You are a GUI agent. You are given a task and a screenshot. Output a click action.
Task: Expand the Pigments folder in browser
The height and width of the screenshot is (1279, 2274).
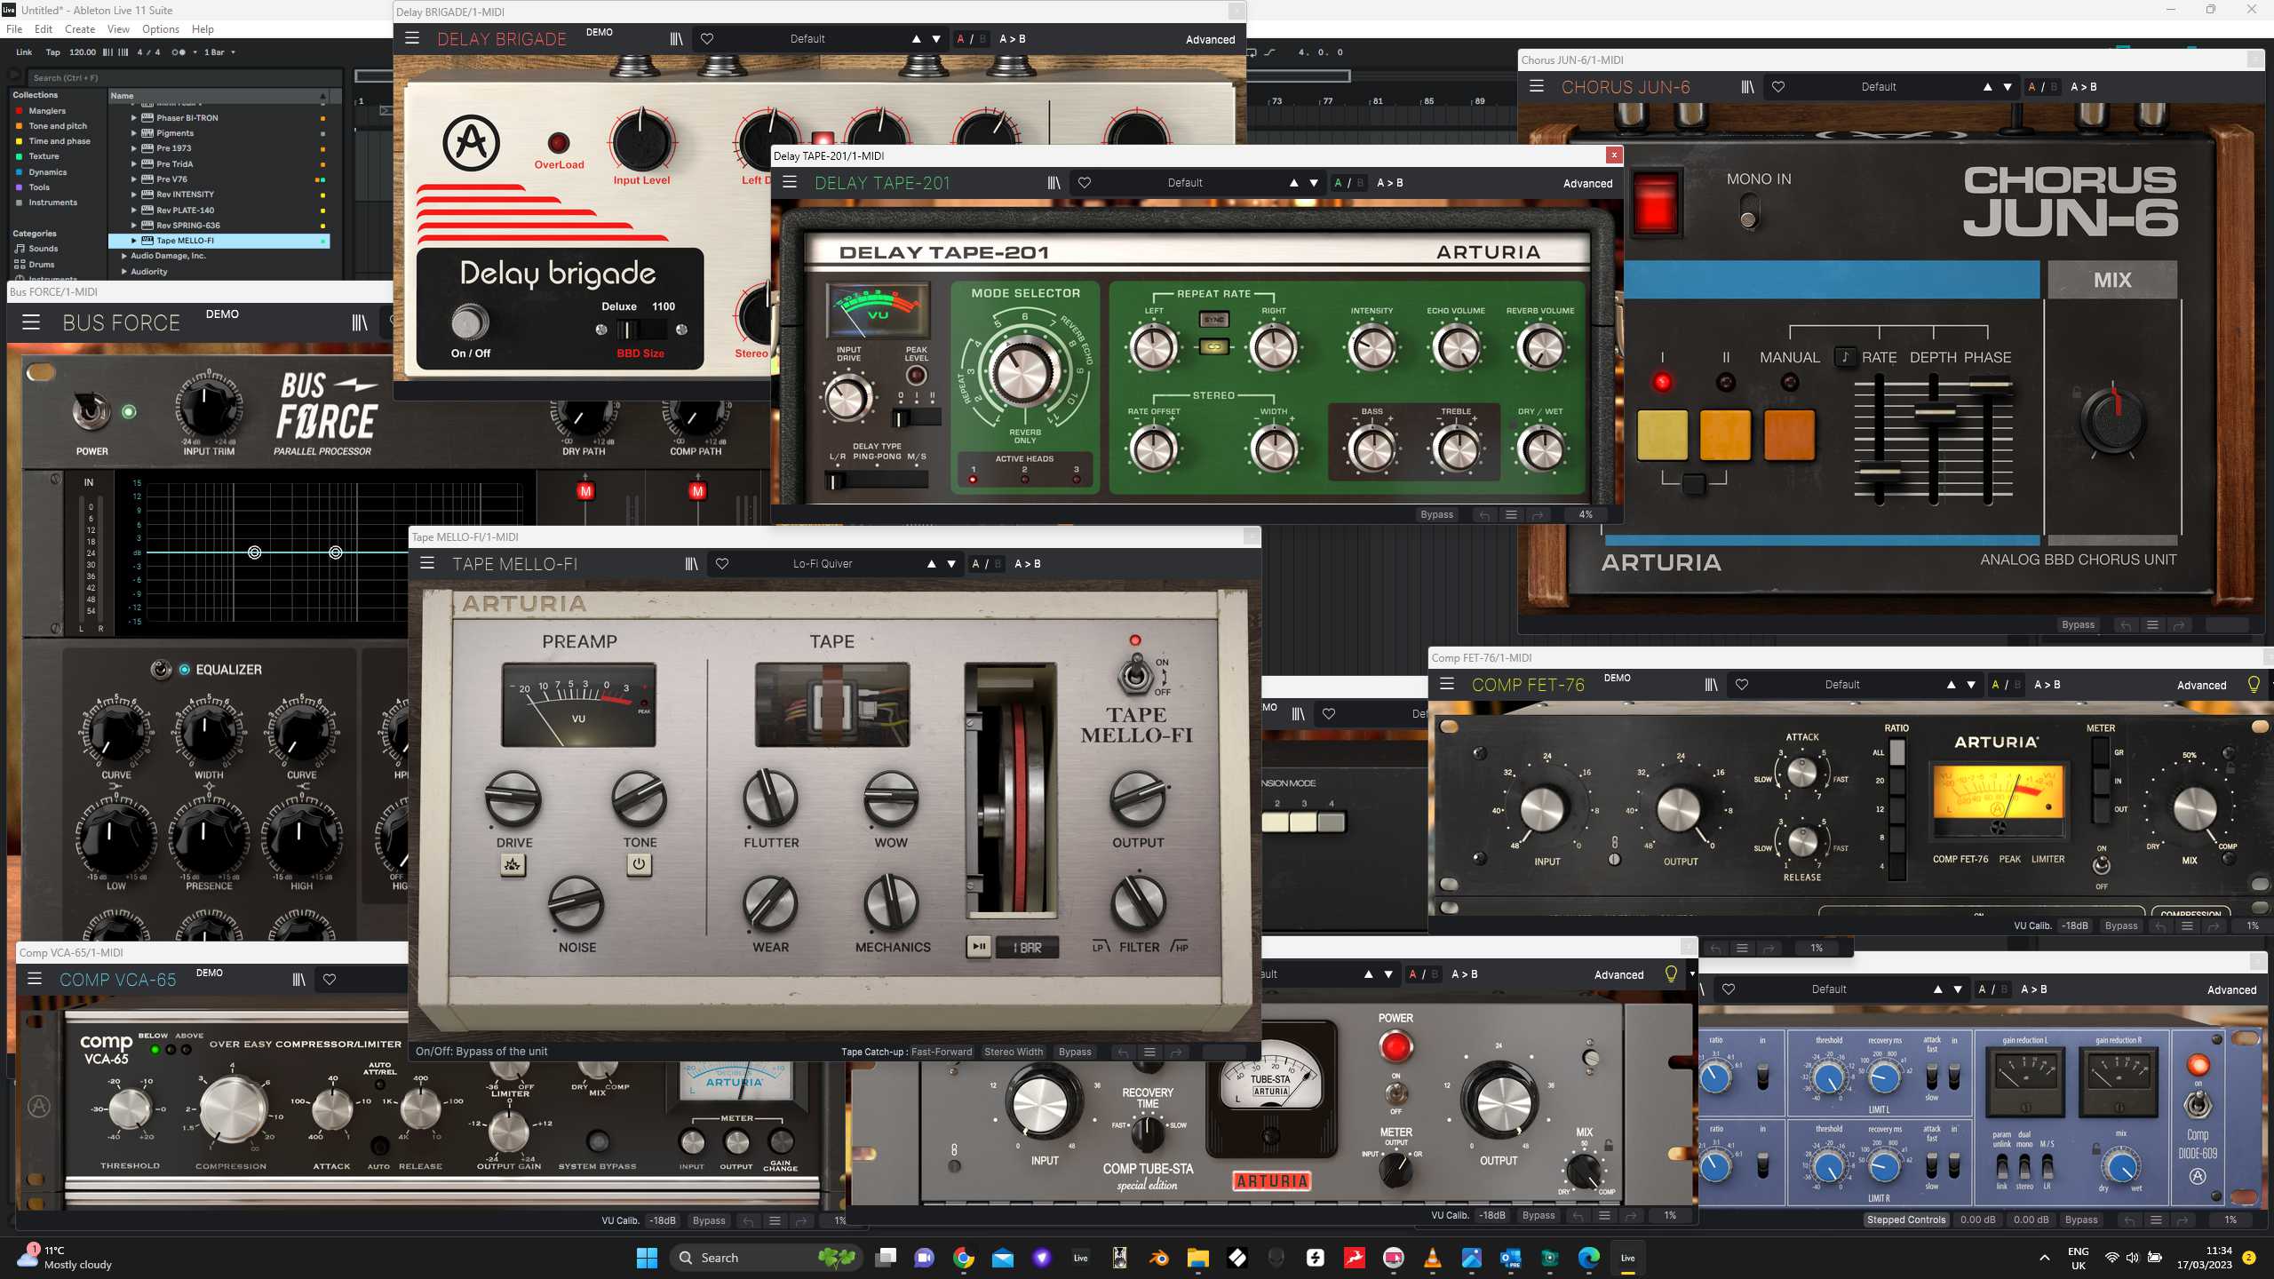(134, 132)
